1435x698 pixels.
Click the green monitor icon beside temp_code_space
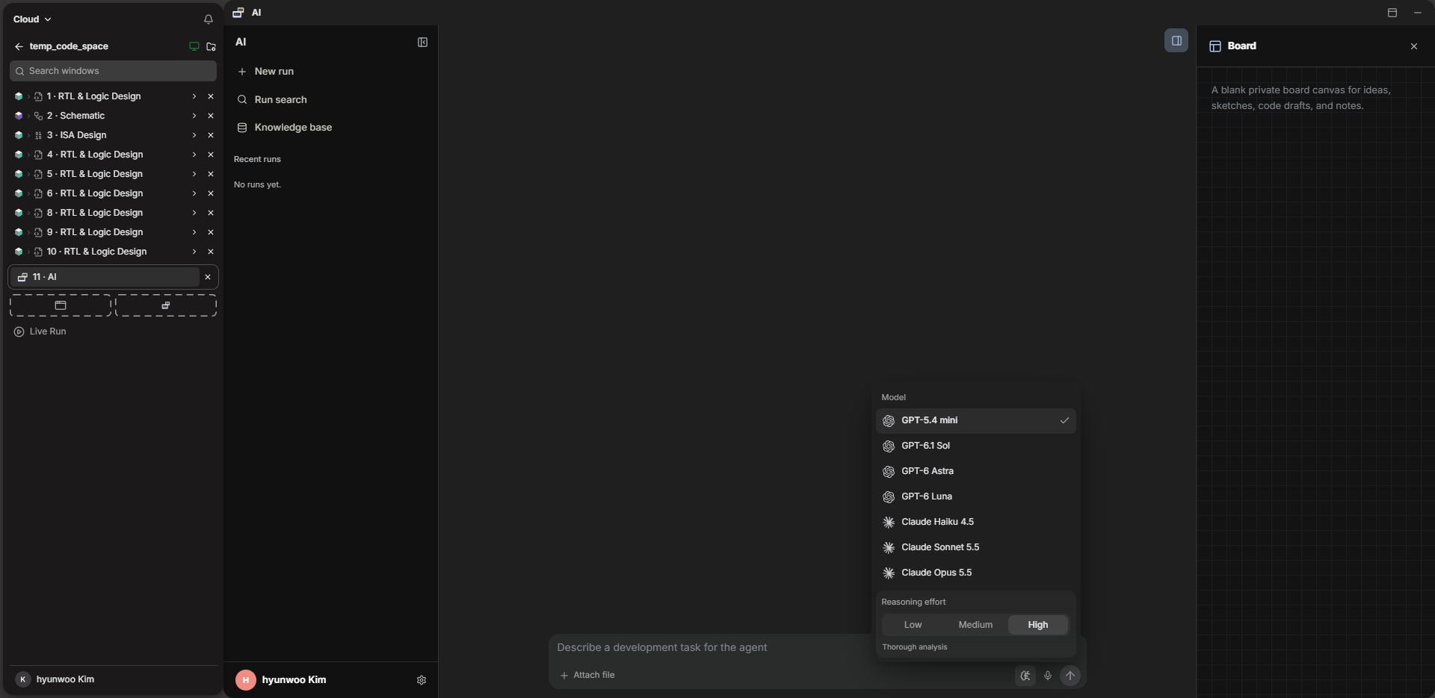pyautogui.click(x=194, y=46)
